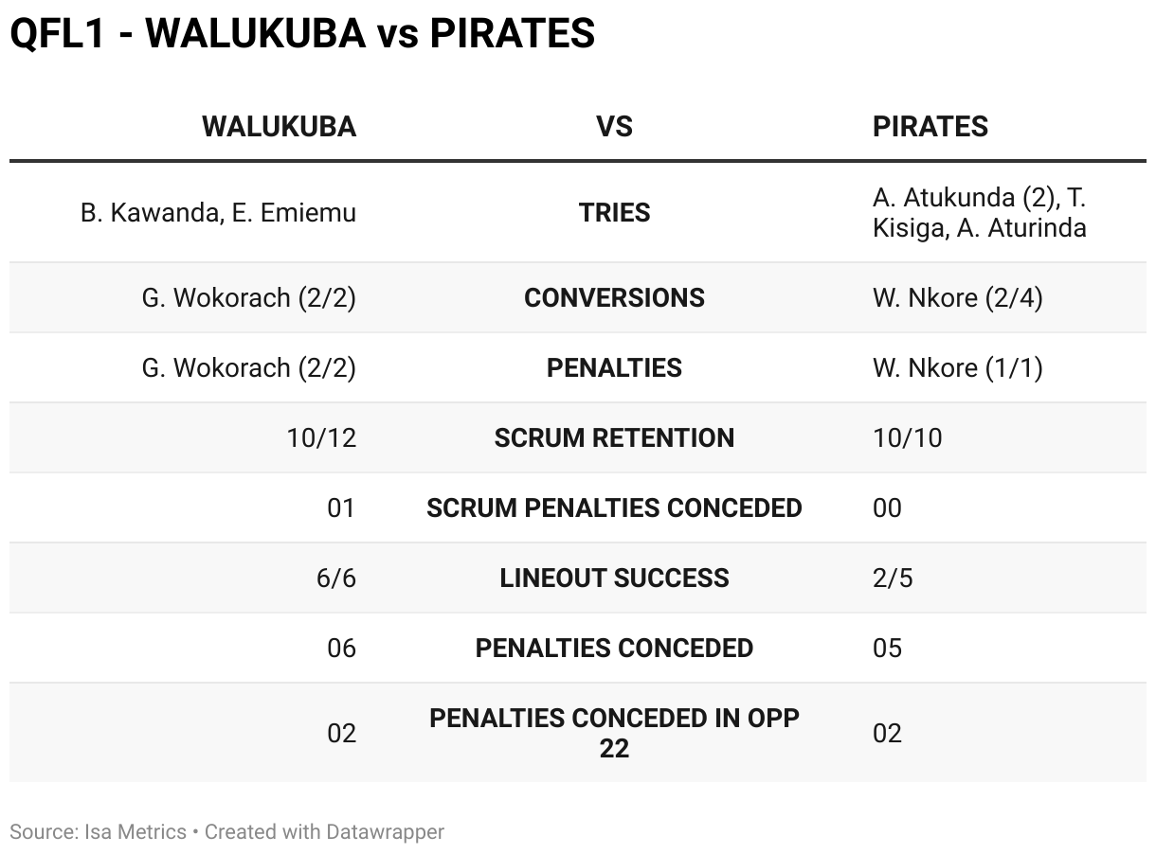Click the chart title QFL1 - WALUKUBA vs PIRATES
Viewport: 1156px width, 854px height.
tap(302, 35)
